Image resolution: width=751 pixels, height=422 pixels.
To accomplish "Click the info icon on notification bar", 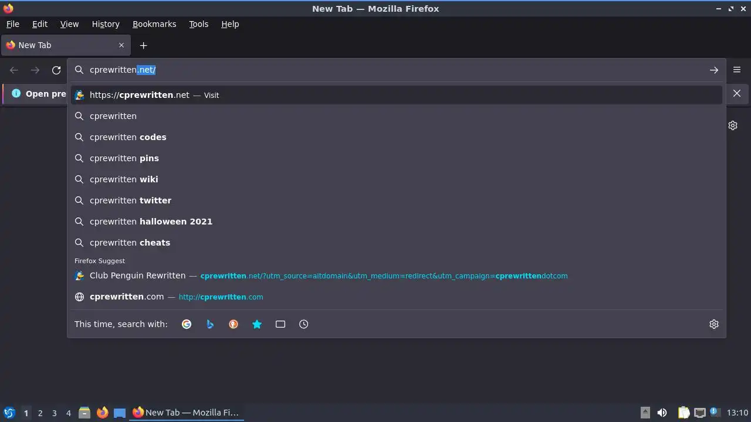I will point(16,93).
